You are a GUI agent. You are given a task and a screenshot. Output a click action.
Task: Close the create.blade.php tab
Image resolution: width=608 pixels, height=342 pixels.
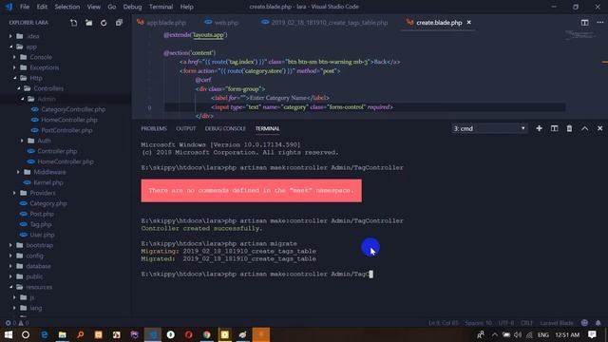pyautogui.click(x=468, y=23)
